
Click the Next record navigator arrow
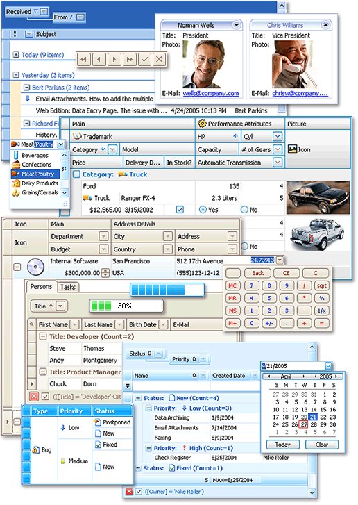[114, 59]
